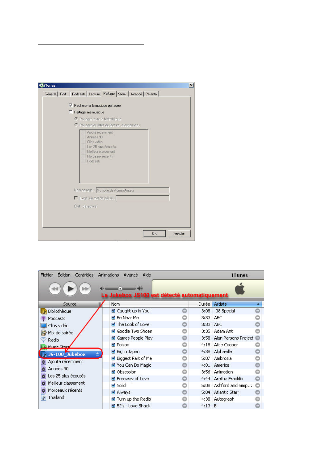The image size is (317, 449).
Task: Sort by the Artiste column header
Action: point(237,304)
